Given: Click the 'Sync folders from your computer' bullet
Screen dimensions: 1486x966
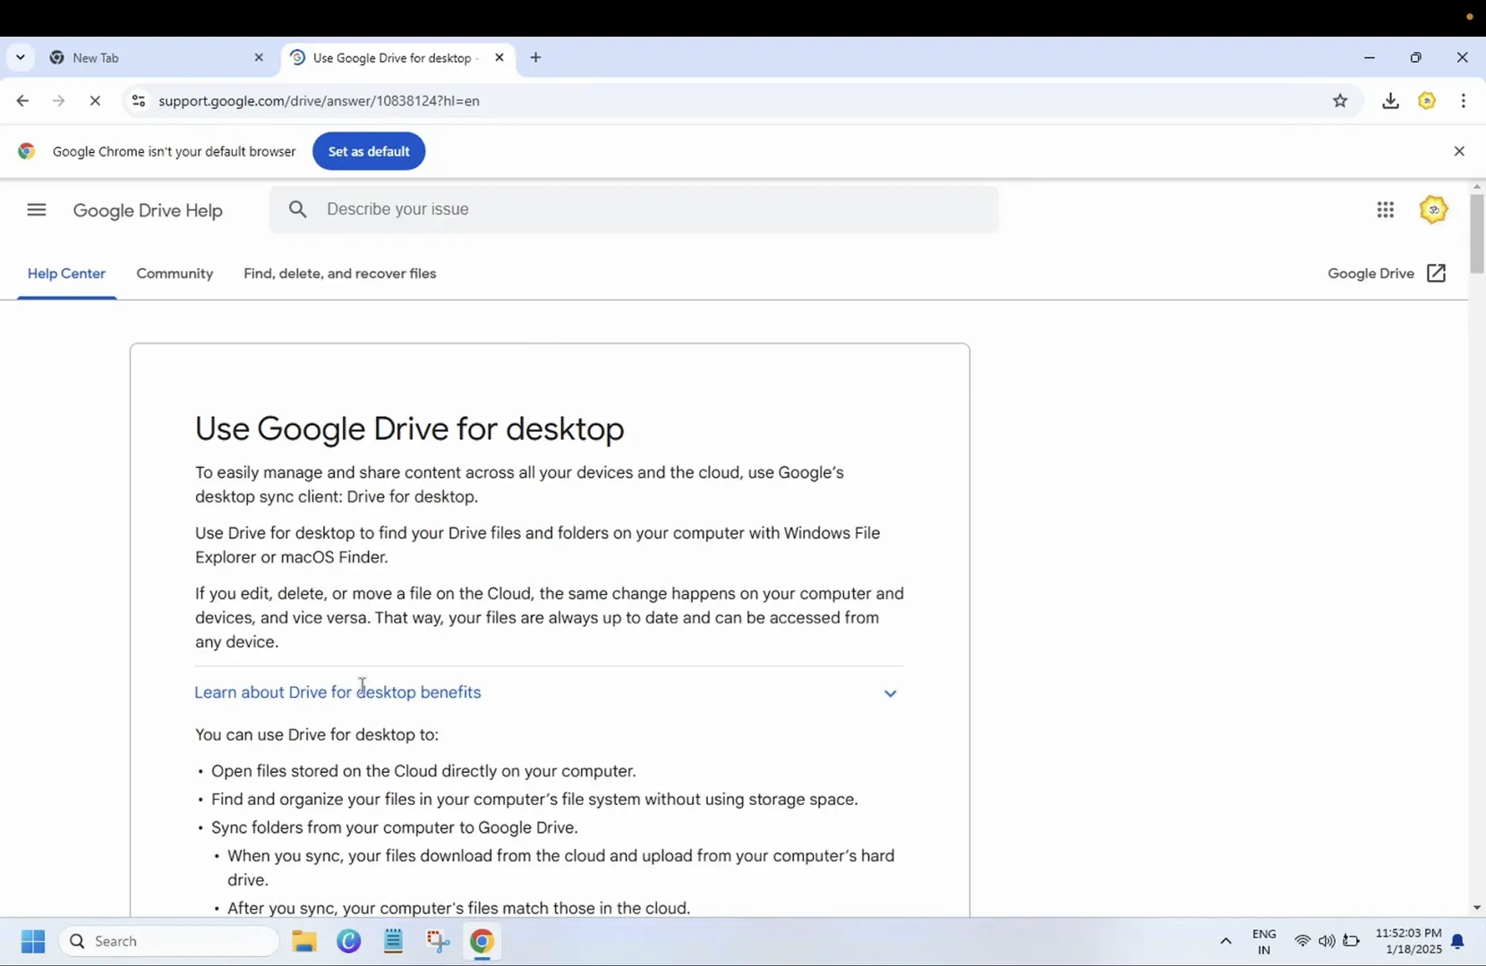Looking at the screenshot, I should pos(395,827).
